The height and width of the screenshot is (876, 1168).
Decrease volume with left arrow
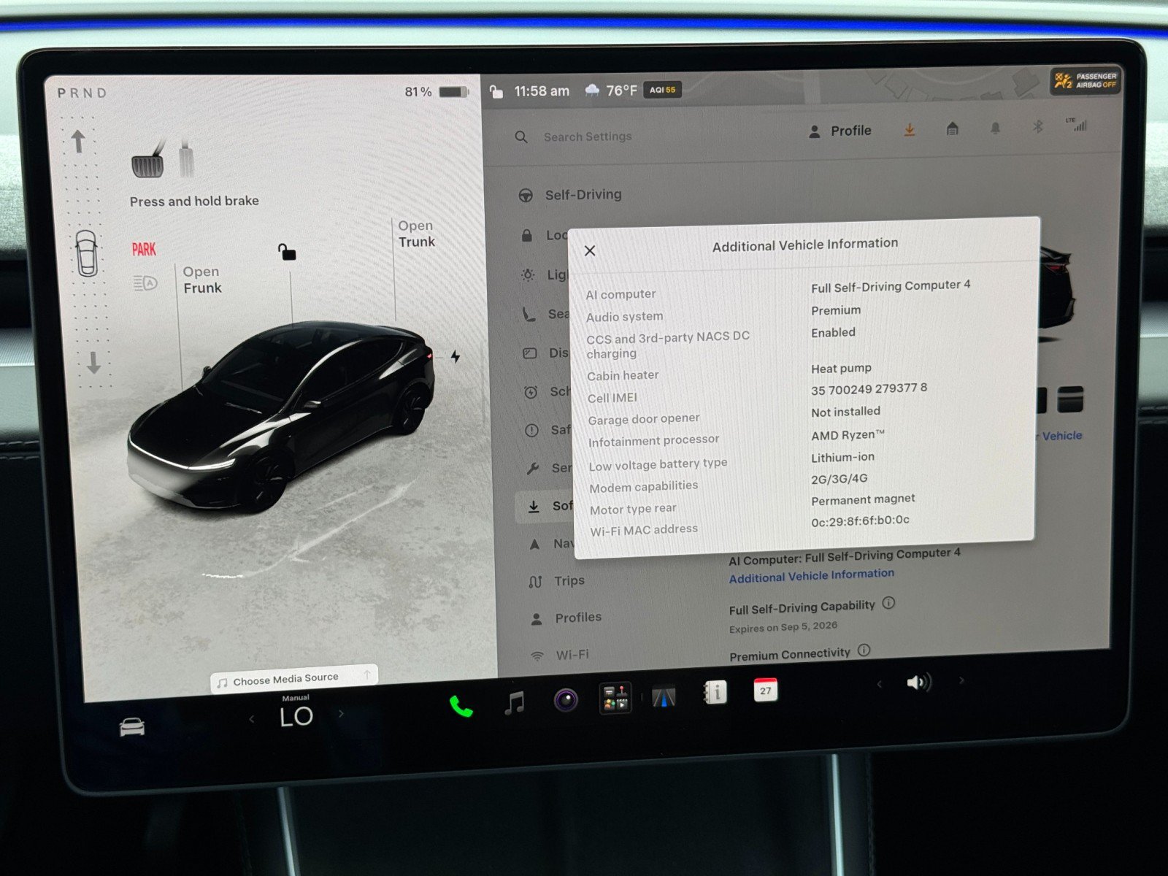tap(879, 684)
